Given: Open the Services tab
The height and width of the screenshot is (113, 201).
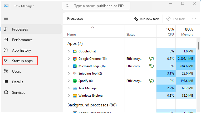Looking at the screenshot, I should tap(31, 92).
